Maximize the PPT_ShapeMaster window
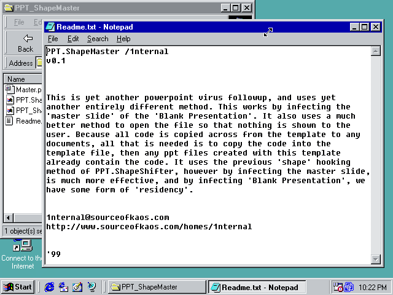393x295 pixels. click(x=236, y=8)
